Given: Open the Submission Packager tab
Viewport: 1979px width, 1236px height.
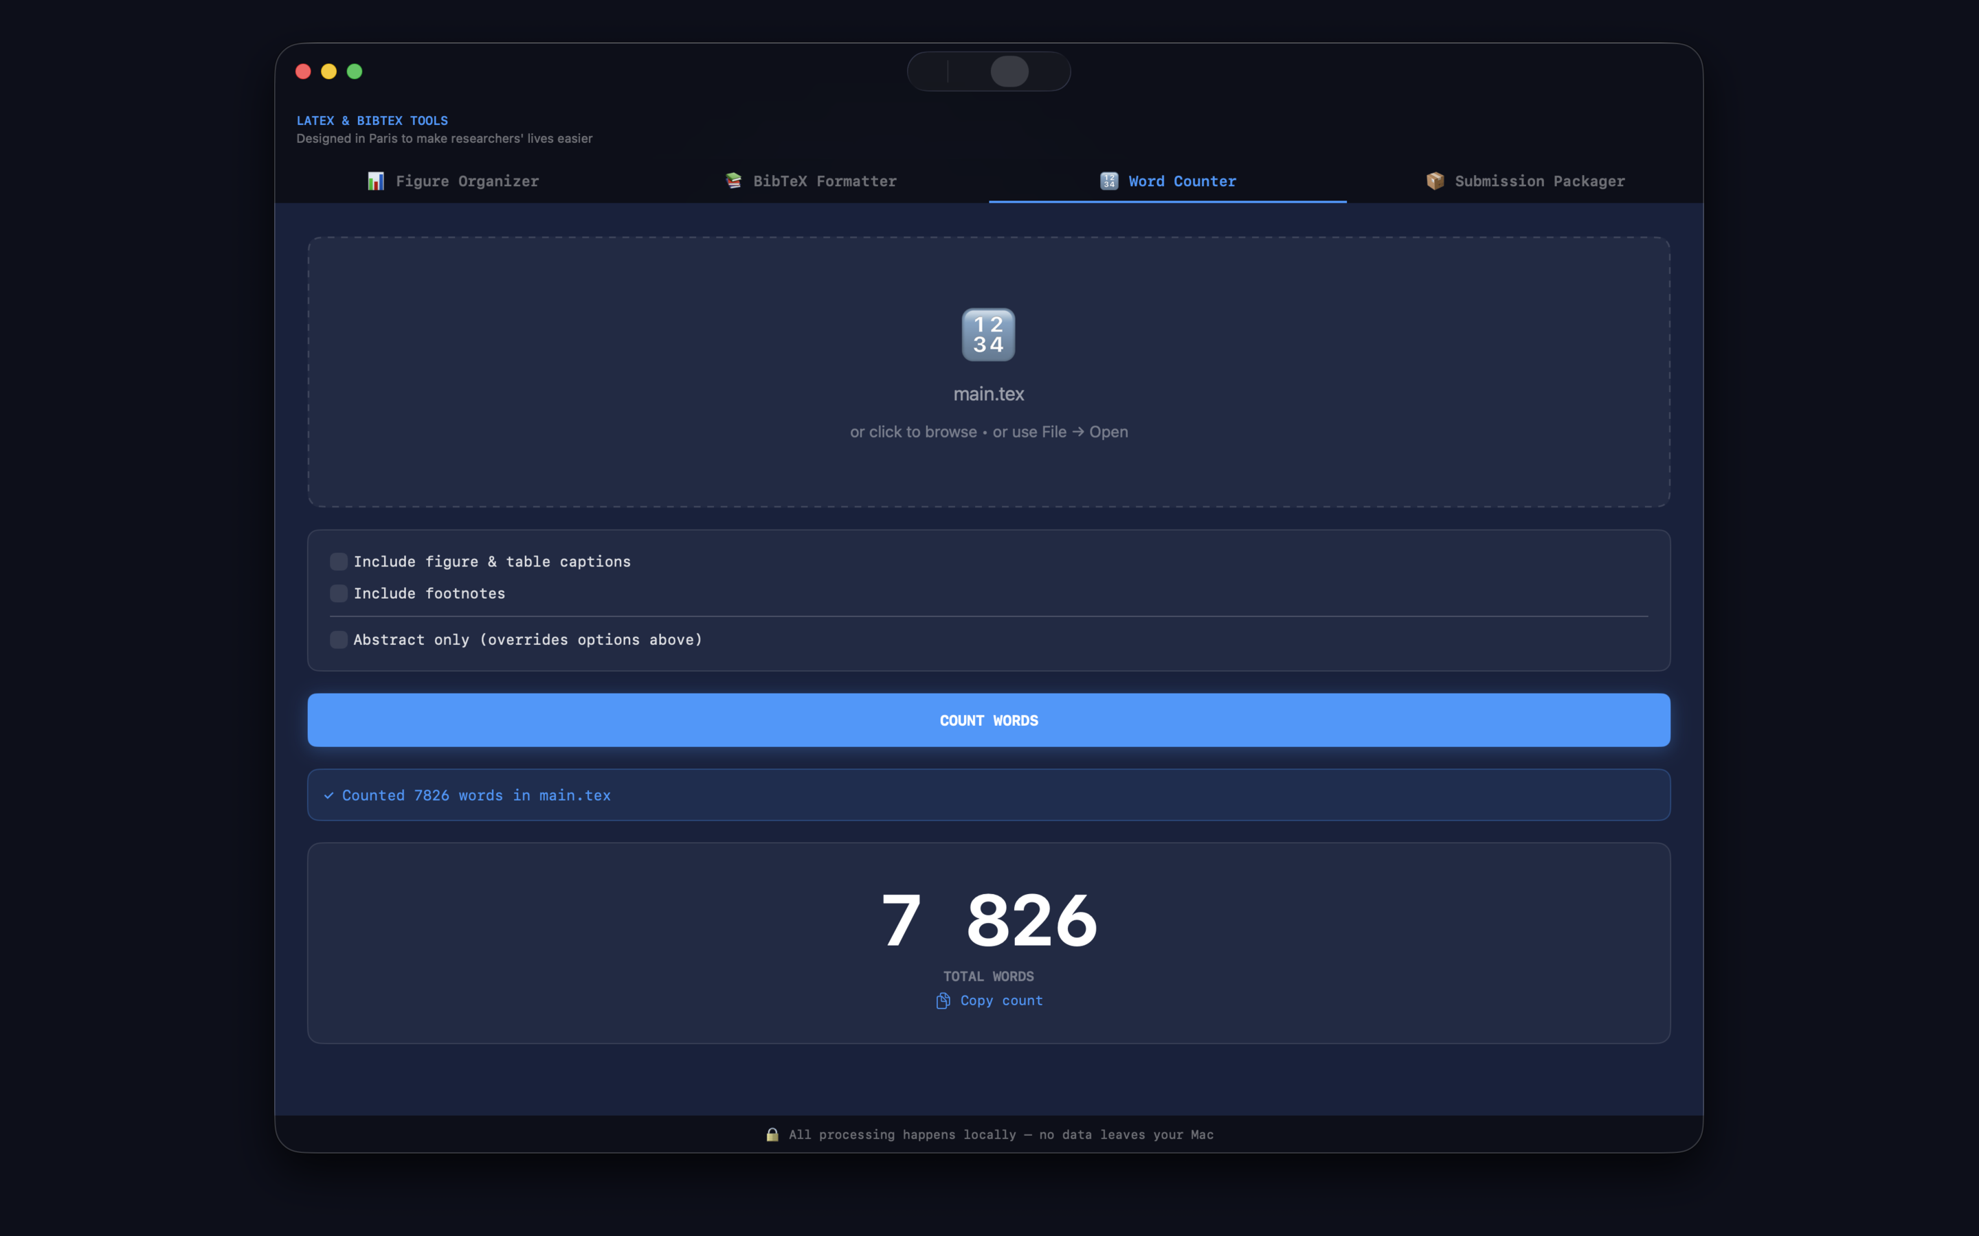Looking at the screenshot, I should coord(1525,181).
